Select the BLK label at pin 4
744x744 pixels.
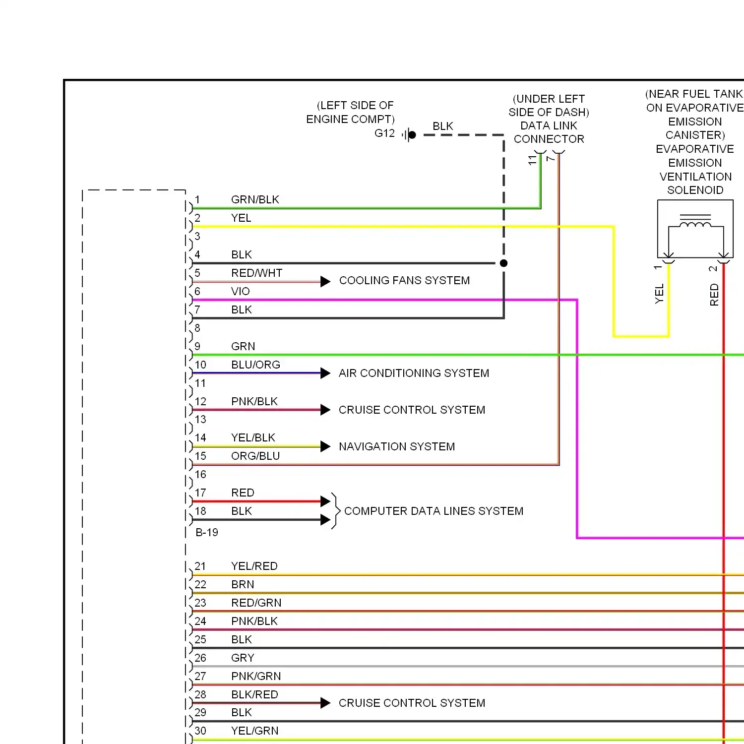coord(242,254)
